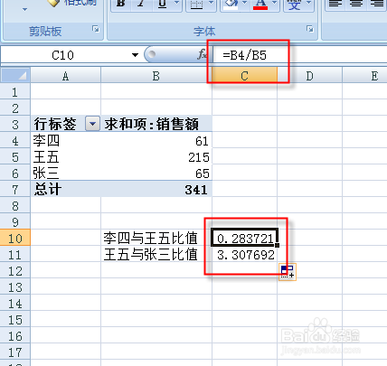This screenshot has width=387, height=366.
Task: Select row 7 header
Action: (x=15, y=190)
